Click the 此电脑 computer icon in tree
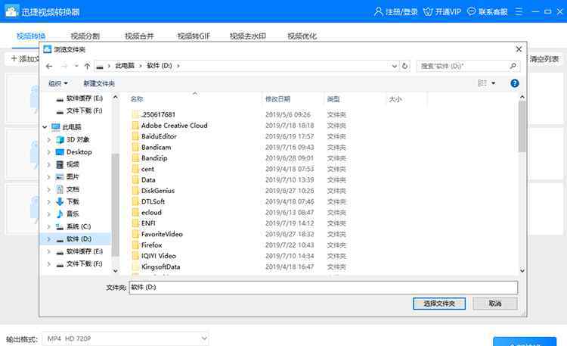This screenshot has height=346, width=567. pos(56,126)
